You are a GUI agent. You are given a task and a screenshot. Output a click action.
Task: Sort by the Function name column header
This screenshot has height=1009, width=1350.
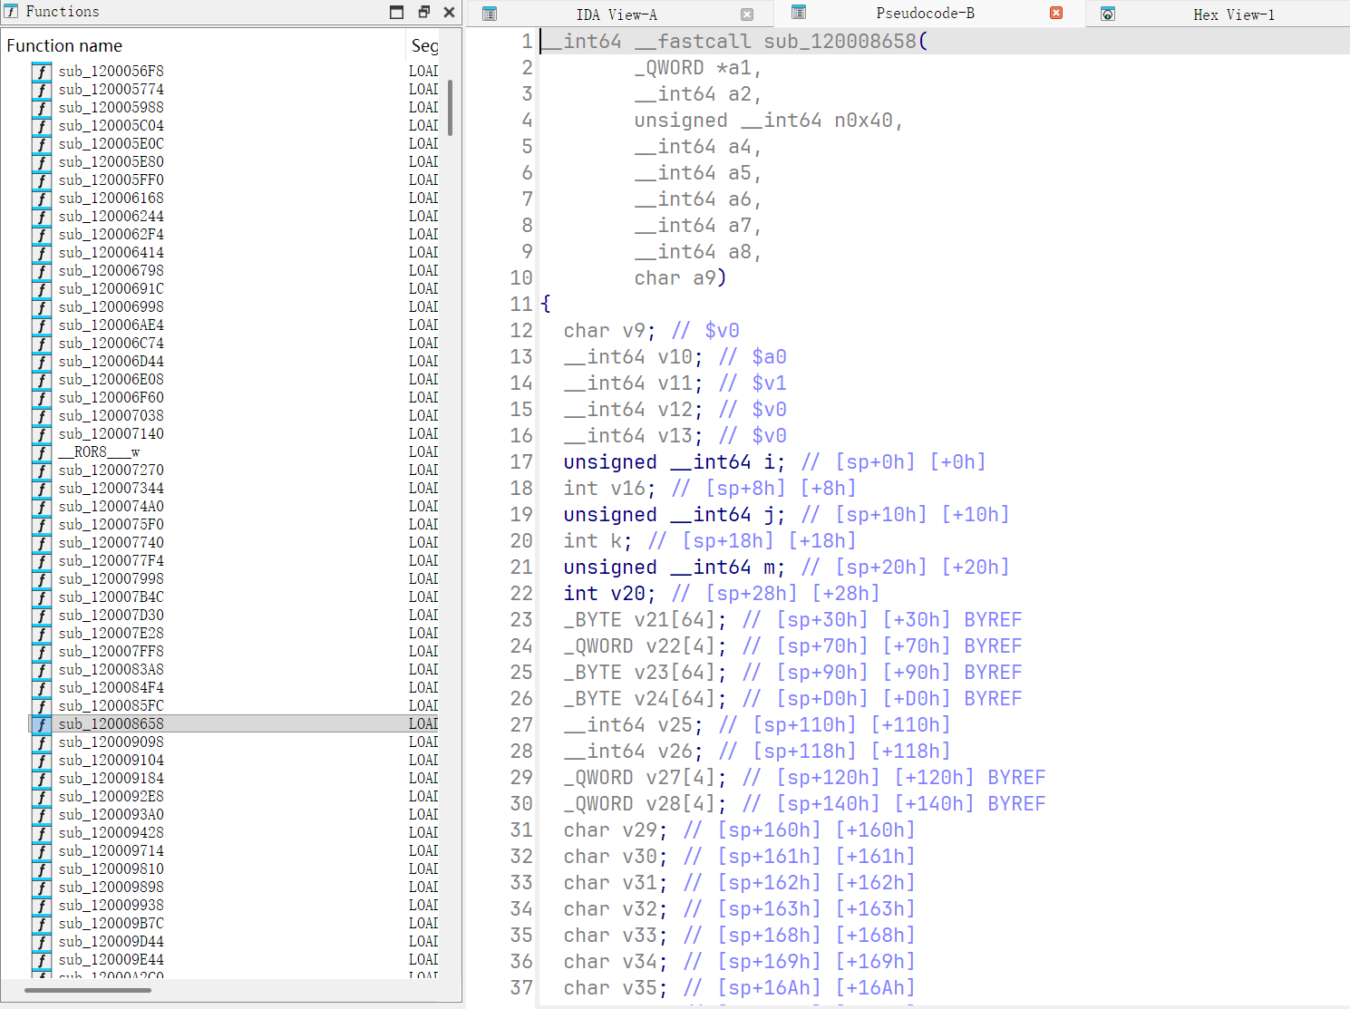(64, 45)
